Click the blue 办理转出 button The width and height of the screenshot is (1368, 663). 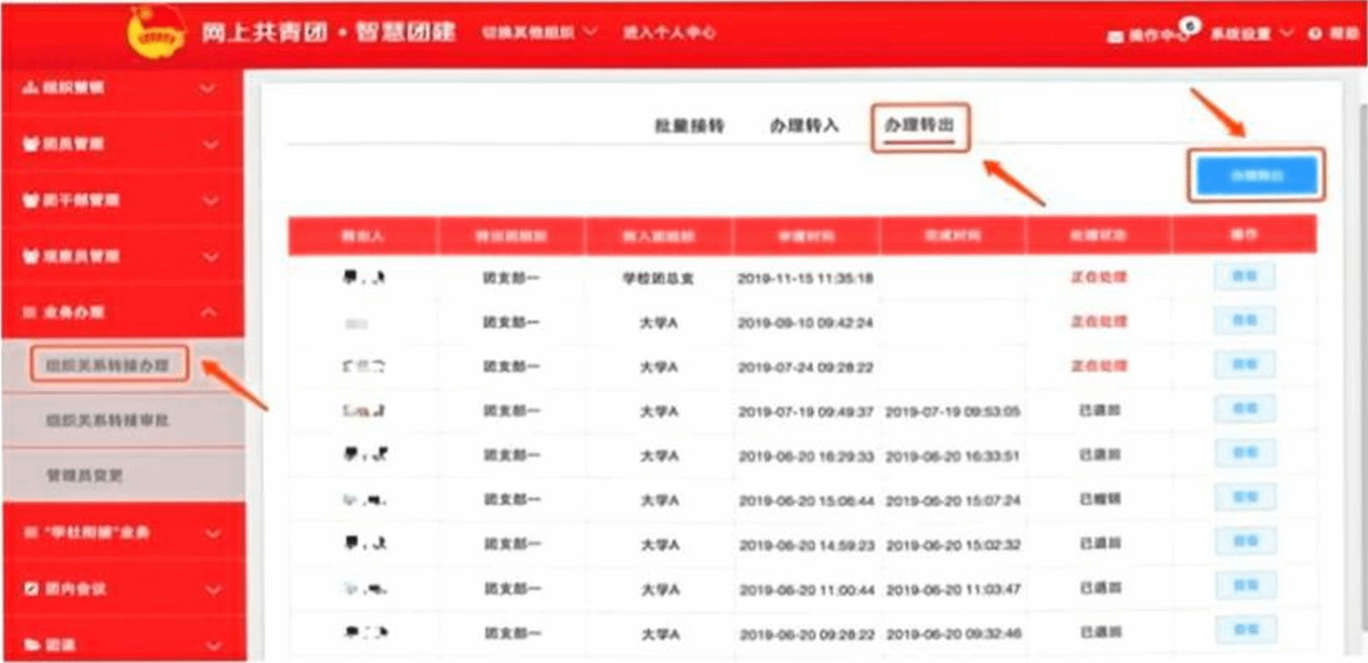click(x=1256, y=176)
